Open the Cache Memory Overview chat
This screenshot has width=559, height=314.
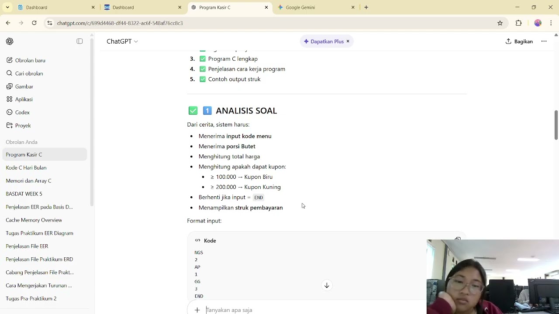pos(45,220)
